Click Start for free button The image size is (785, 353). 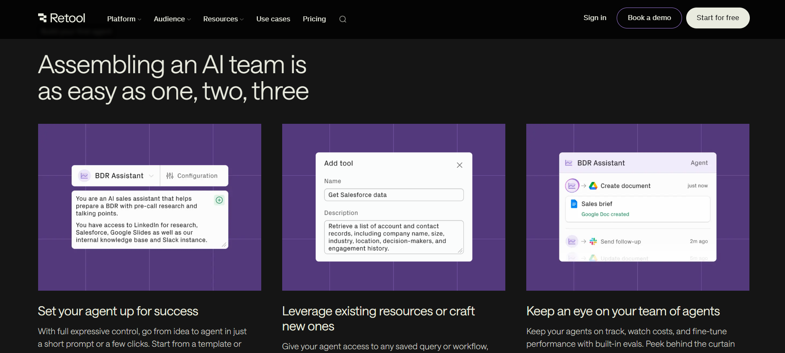click(x=718, y=18)
